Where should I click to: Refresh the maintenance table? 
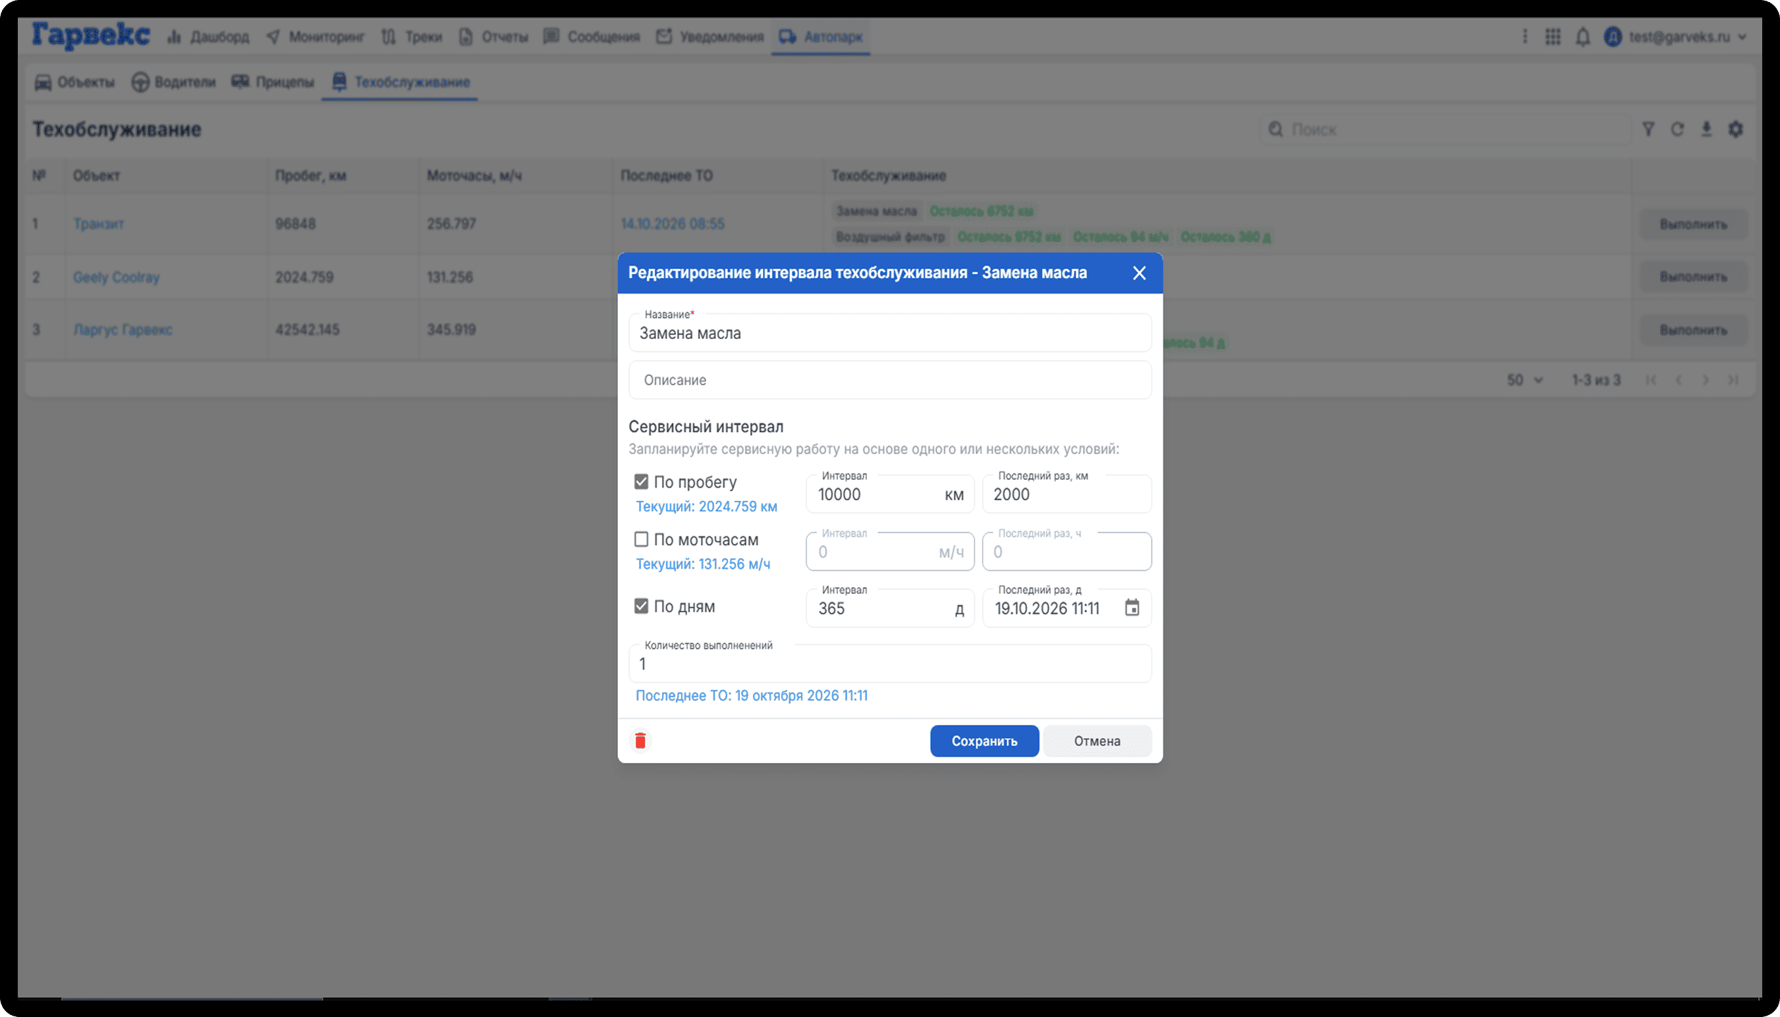pyautogui.click(x=1677, y=129)
